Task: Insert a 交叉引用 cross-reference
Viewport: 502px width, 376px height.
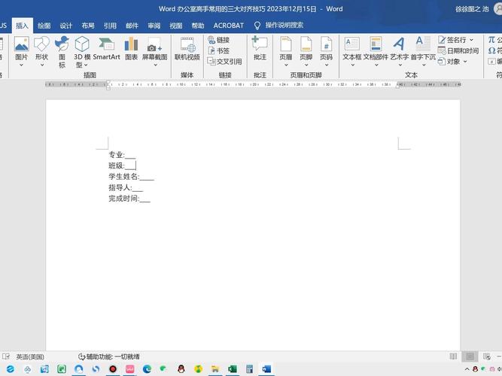Action: pyautogui.click(x=224, y=61)
